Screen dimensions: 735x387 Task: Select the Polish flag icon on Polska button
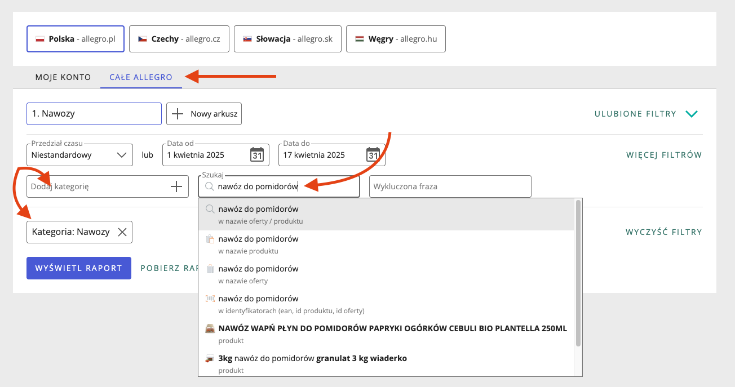pyautogui.click(x=40, y=39)
